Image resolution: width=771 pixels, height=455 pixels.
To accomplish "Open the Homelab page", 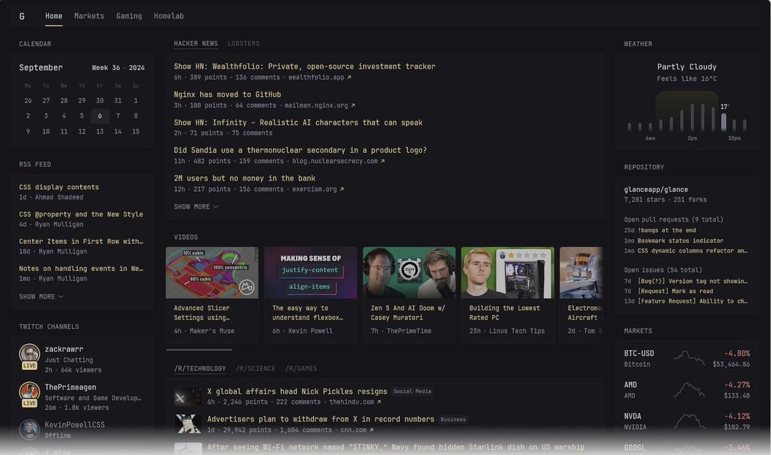I will tap(169, 16).
